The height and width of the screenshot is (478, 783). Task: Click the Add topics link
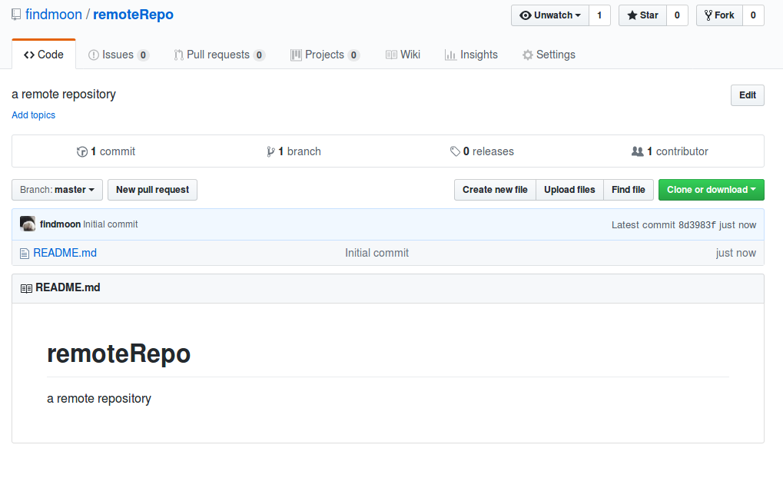tap(33, 115)
